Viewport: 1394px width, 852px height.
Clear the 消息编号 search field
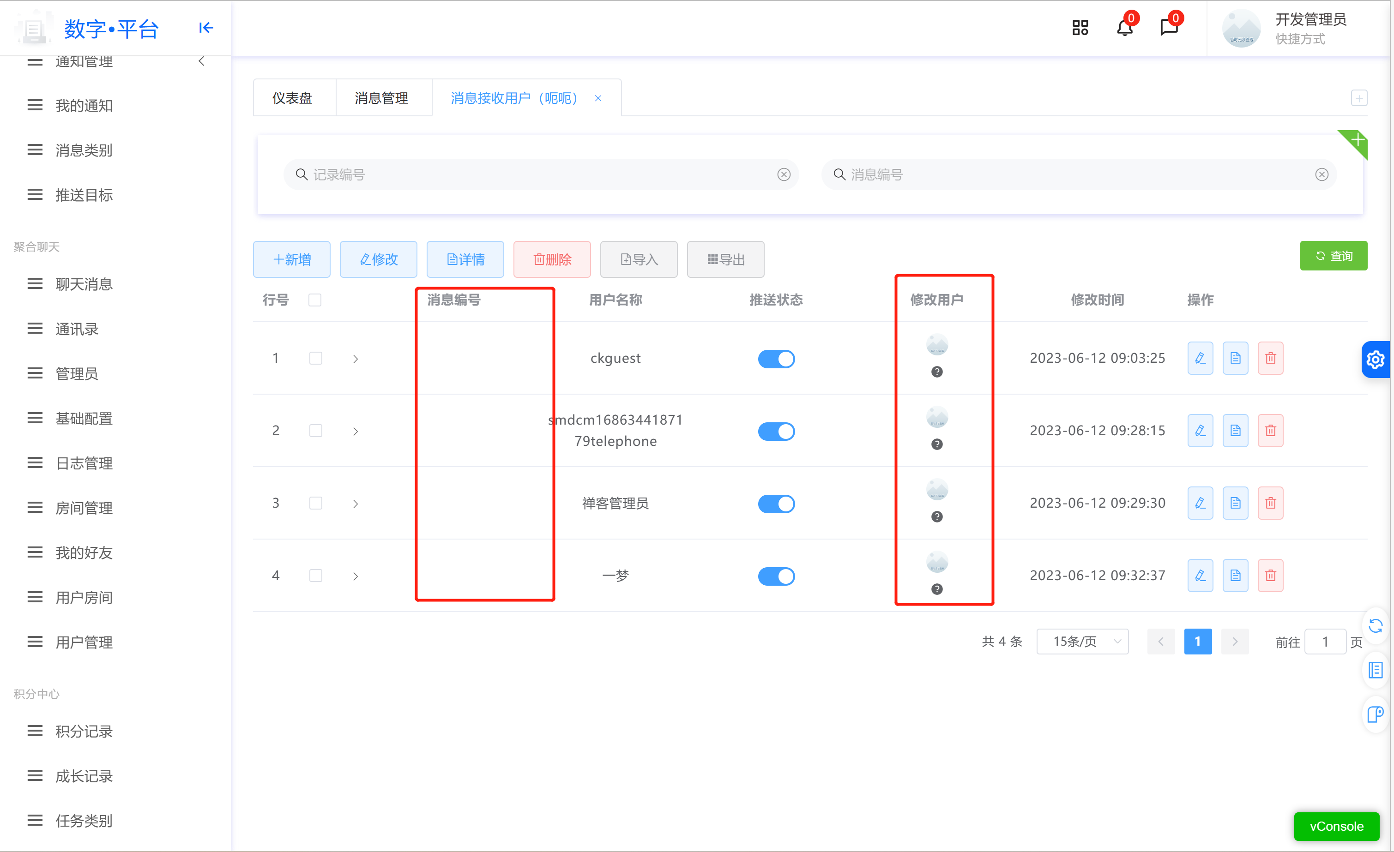(1322, 175)
